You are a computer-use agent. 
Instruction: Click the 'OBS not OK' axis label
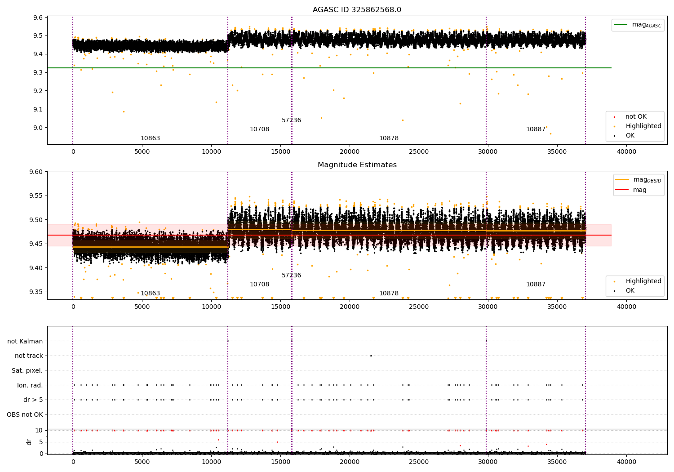25,414
